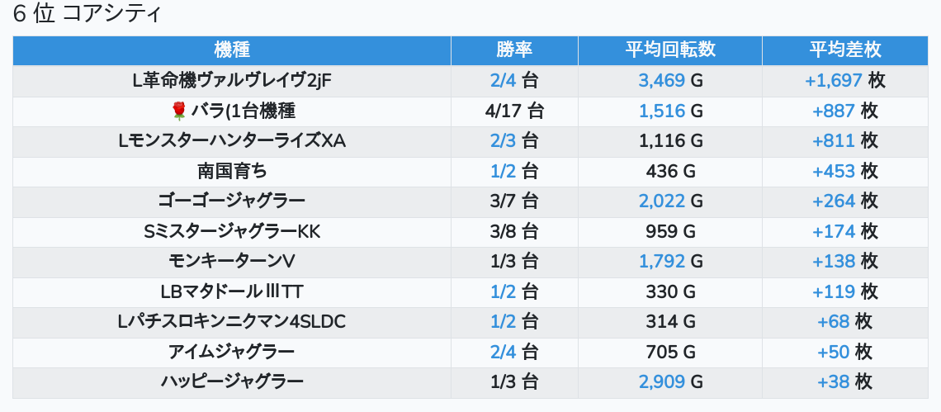941x412 pixels.
Task: Click the rose icon beside バラ
Action: click(177, 111)
